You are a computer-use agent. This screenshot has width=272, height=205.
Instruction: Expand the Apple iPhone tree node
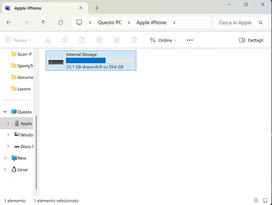[8, 123]
